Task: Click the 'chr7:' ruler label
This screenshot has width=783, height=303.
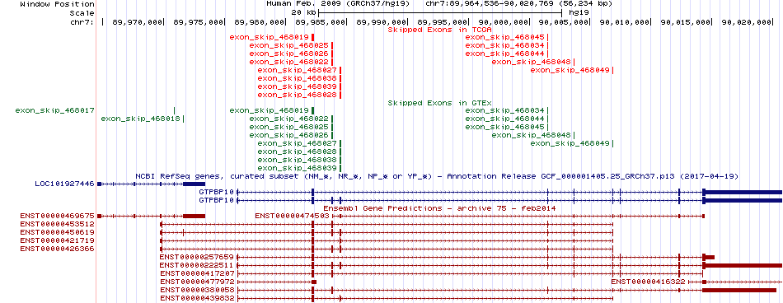Action: [x=83, y=22]
